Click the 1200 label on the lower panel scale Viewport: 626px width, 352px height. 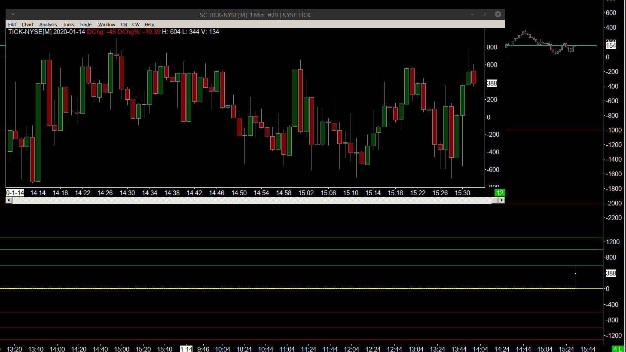click(613, 242)
